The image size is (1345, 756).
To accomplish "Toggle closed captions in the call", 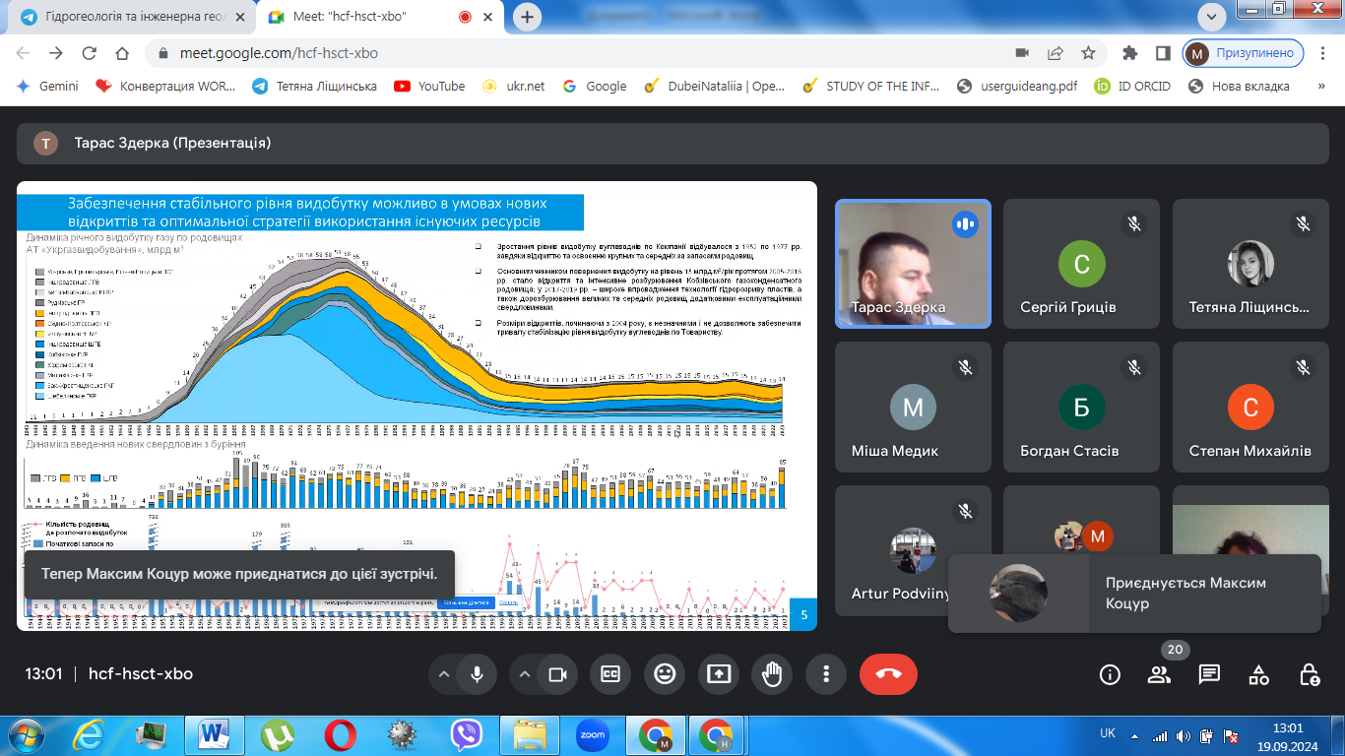I will (610, 674).
